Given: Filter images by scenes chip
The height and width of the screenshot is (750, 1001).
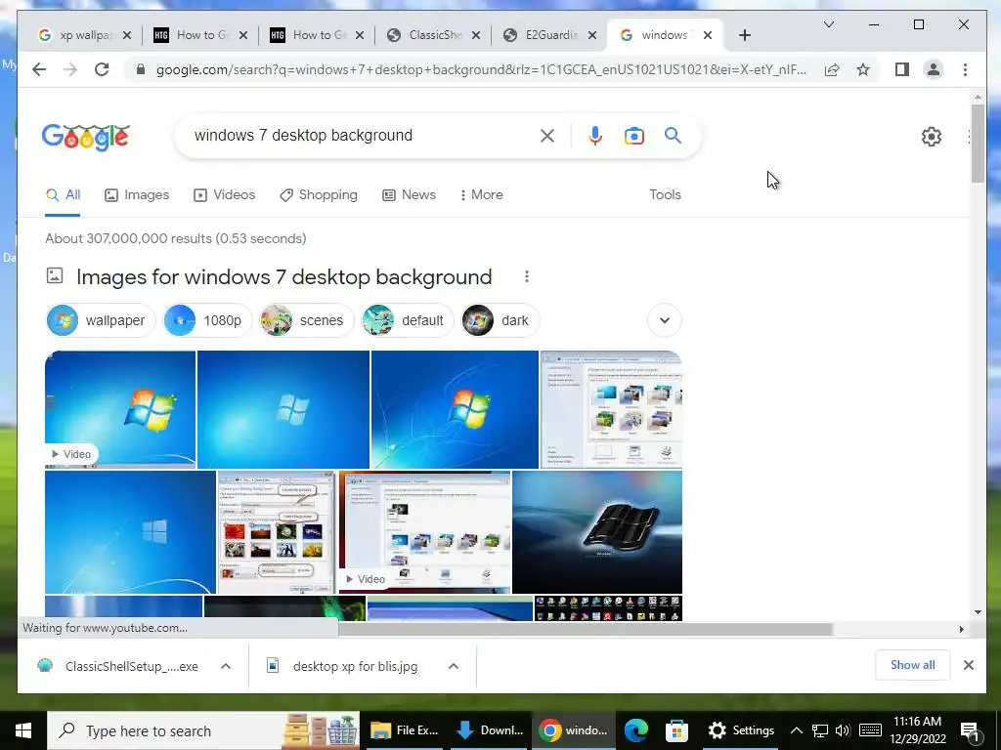Looking at the screenshot, I should 306,320.
